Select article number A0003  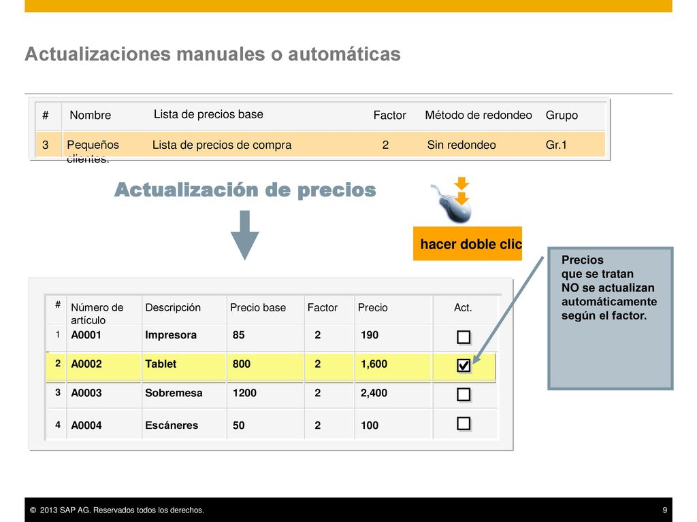86,393
